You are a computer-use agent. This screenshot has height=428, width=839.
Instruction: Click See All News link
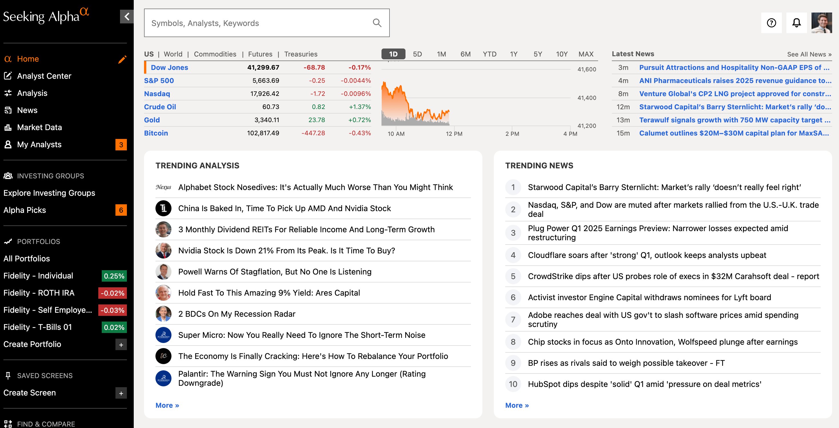(809, 54)
